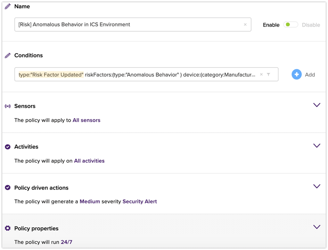Clear the policy name field with X
Image resolution: width=328 pixels, height=250 pixels.
click(245, 25)
